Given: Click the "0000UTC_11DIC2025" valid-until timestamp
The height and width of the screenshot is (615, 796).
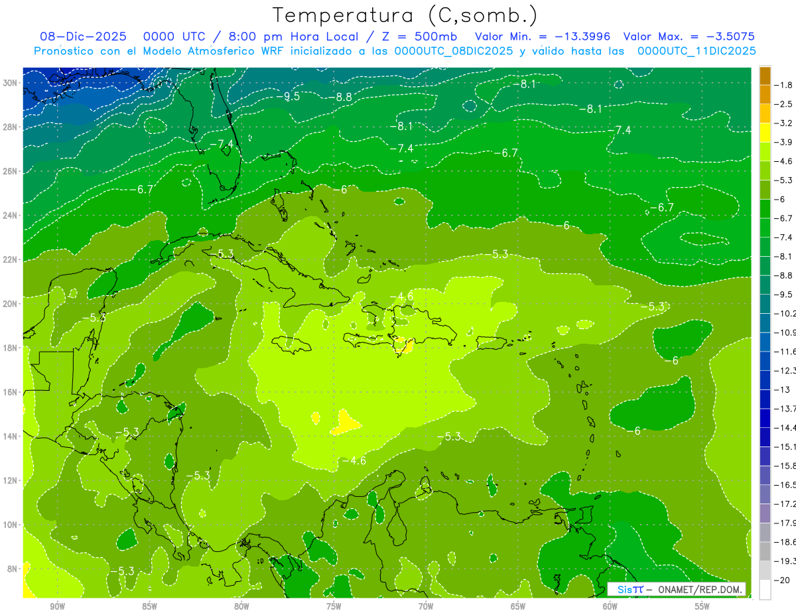Looking at the screenshot, I should pyautogui.click(x=696, y=51).
